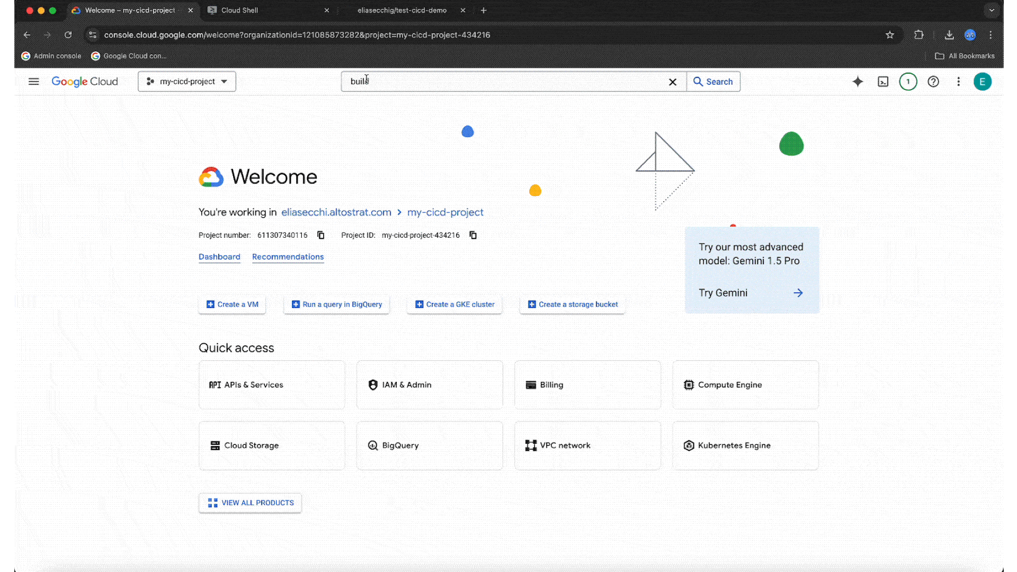The height and width of the screenshot is (572, 1017).
Task: Open the eliasecchi.altostrat.com organization link
Action: point(336,212)
